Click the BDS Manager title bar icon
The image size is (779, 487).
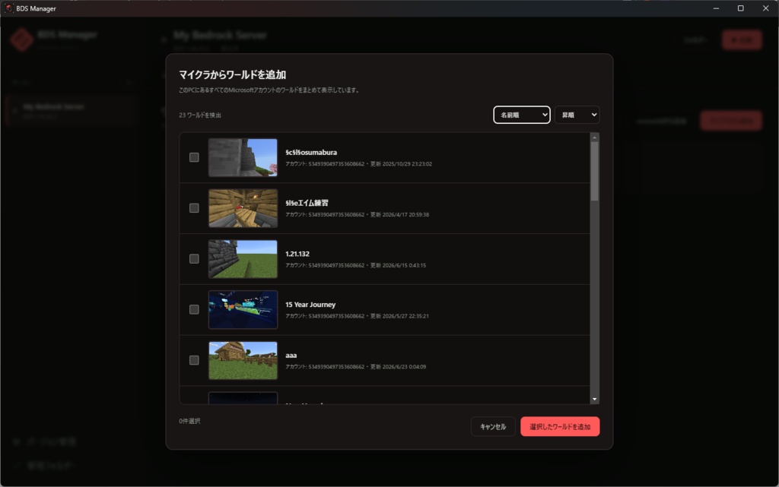click(8, 8)
